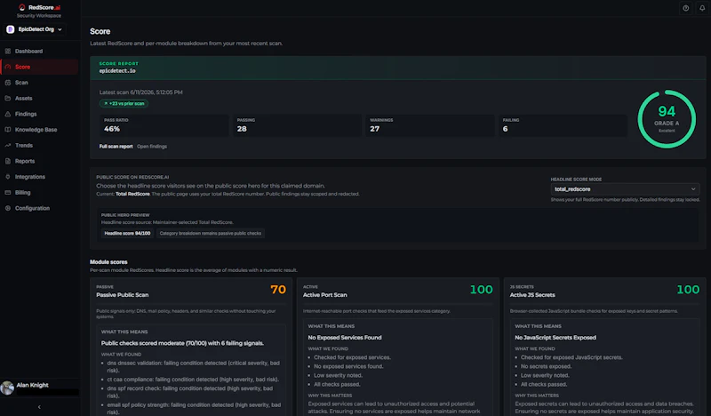Viewport: 711px width, 416px height.
Task: Click the Trends chart sidebar icon
Action: (x=8, y=145)
